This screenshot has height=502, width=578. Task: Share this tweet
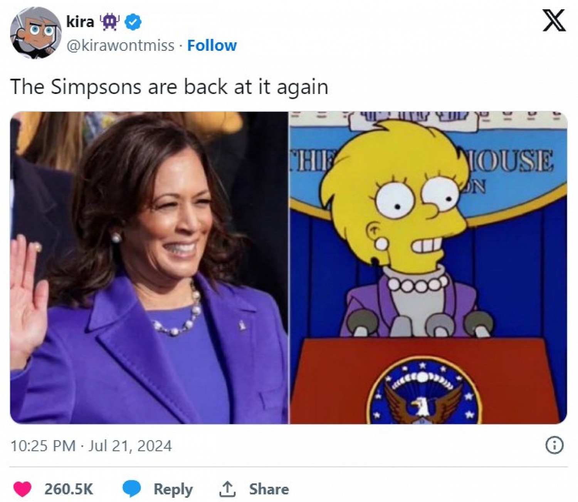point(269,489)
